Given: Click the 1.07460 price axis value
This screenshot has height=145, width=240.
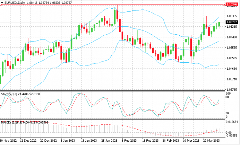Looking at the screenshot, I should (232, 37).
